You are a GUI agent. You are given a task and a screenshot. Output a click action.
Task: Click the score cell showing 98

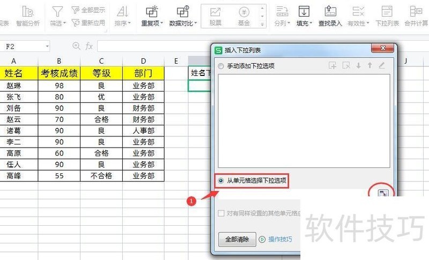pyautogui.click(x=59, y=86)
